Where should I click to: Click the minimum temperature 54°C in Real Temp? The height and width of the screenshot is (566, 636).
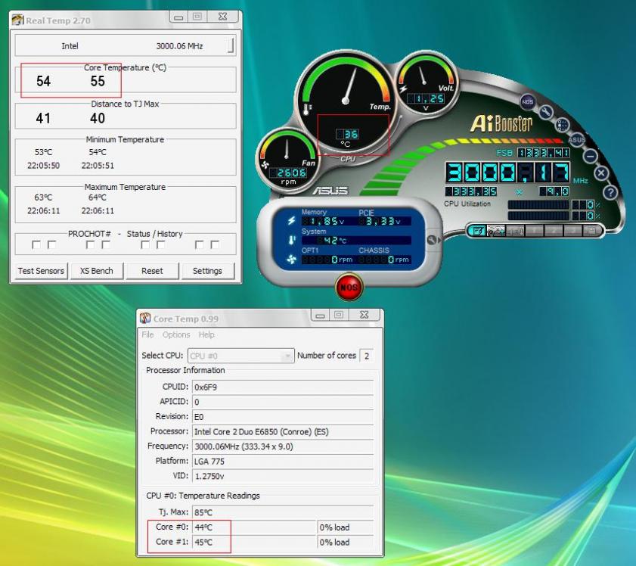pyautogui.click(x=98, y=152)
